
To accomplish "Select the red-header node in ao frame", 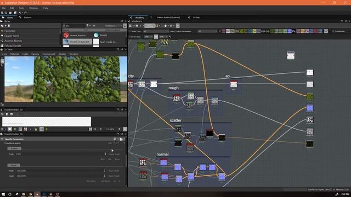I will 234,84.
